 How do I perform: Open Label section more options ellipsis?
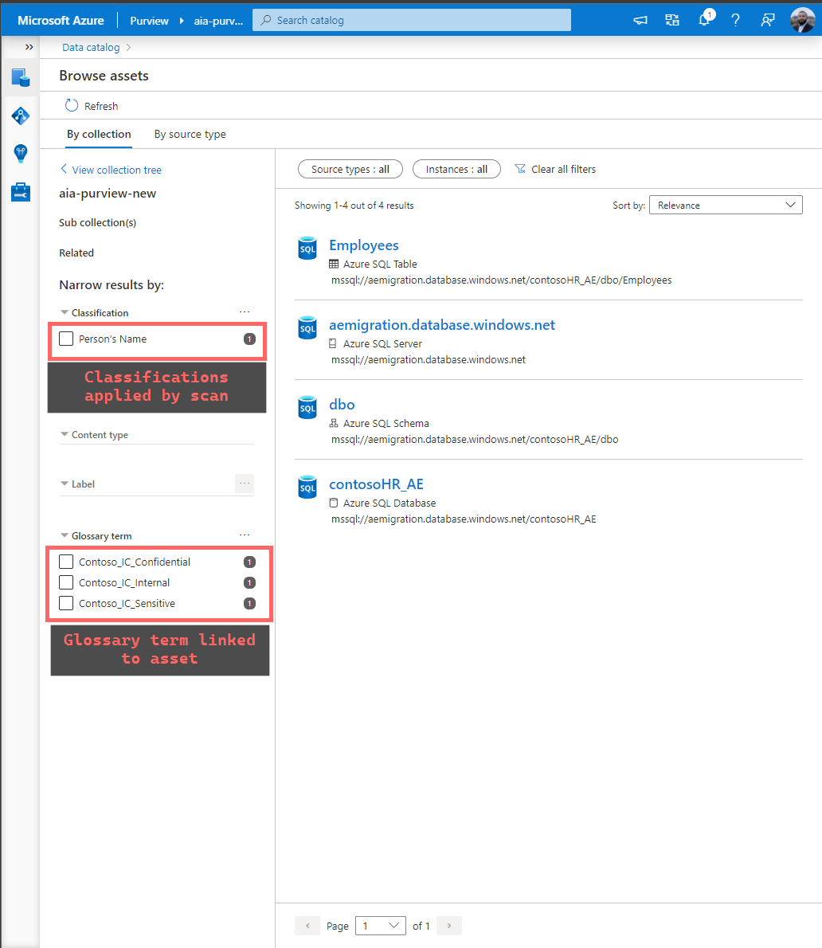coord(245,483)
